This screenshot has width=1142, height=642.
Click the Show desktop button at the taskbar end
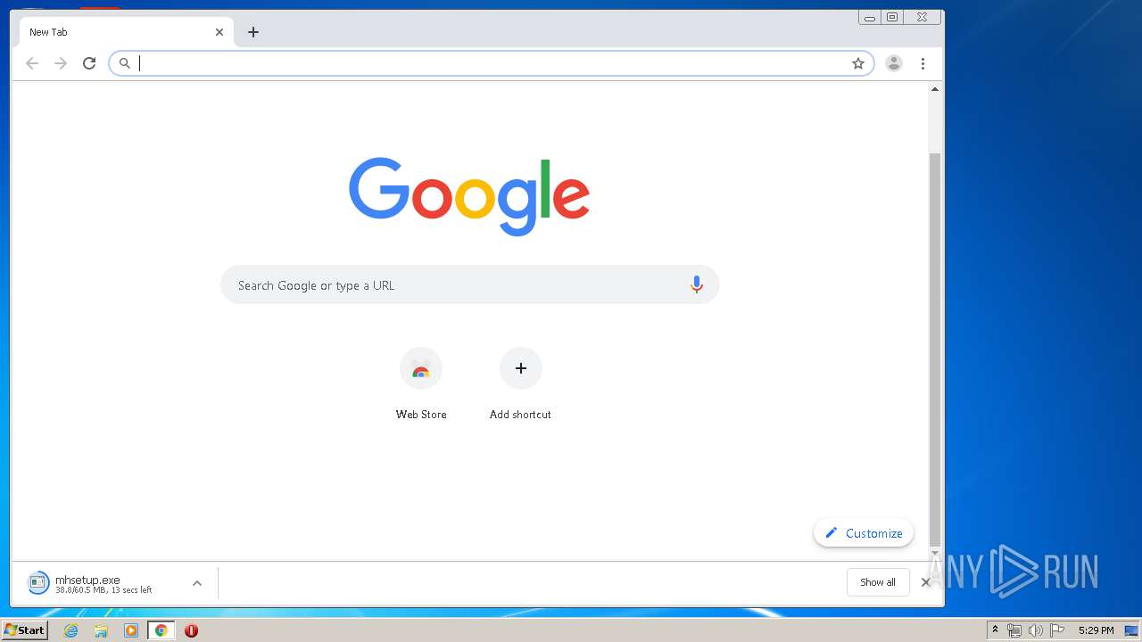pos(1131,630)
